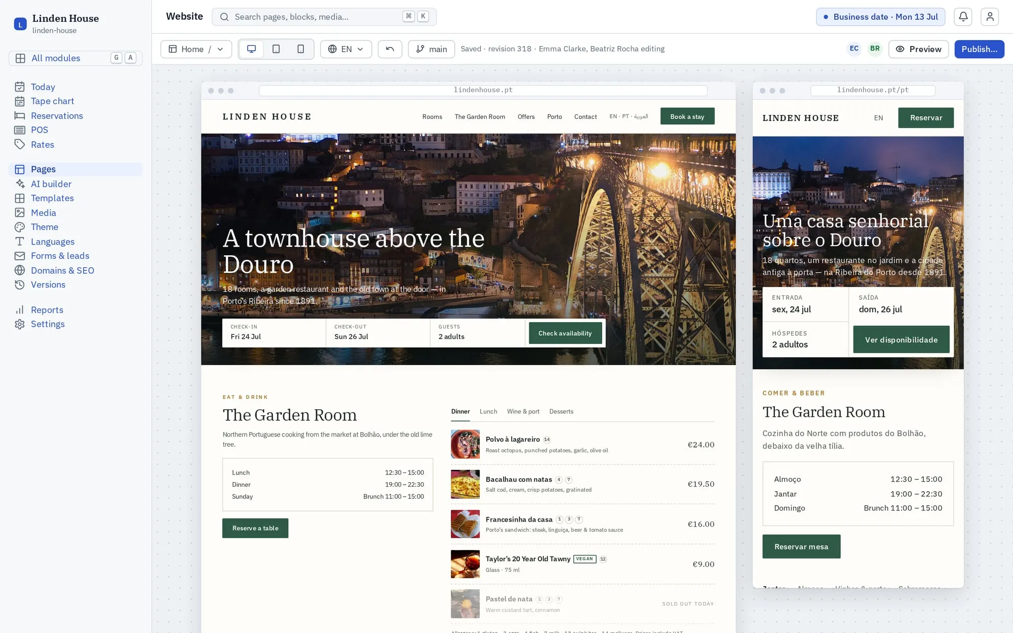Click BR collaborator avatar
Screen dimensions: 1013x633
tap(875, 49)
